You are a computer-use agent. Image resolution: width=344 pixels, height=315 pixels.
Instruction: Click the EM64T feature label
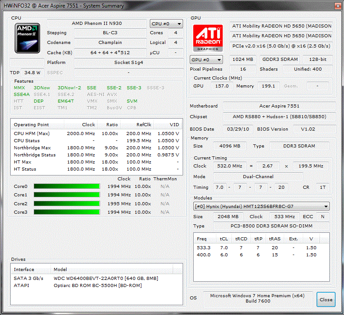pyautogui.click(x=66, y=101)
